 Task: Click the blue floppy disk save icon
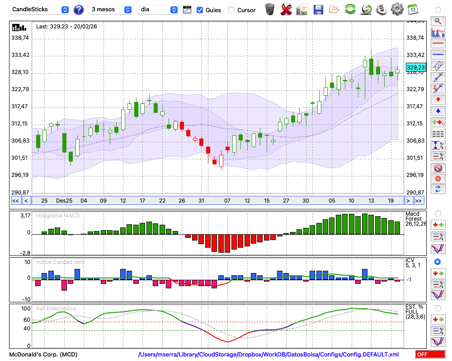pyautogui.click(x=318, y=9)
